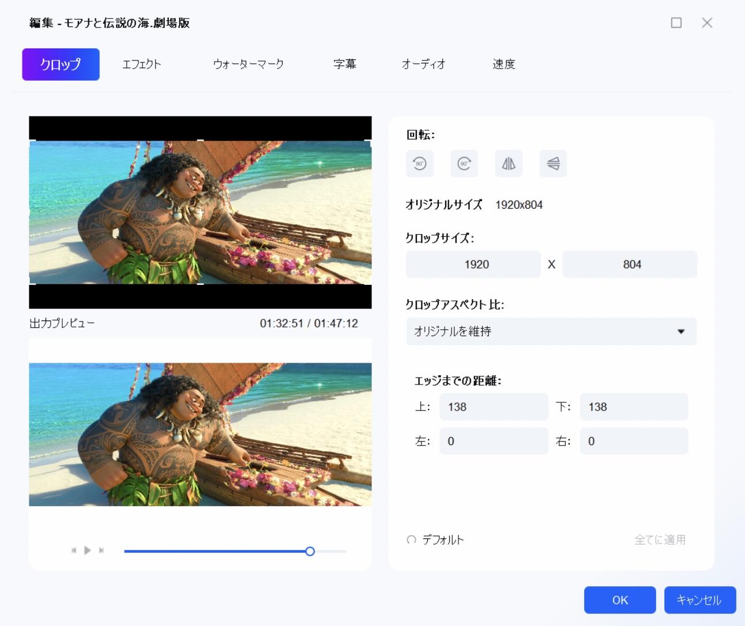Skip to next frame in preview

click(x=101, y=550)
